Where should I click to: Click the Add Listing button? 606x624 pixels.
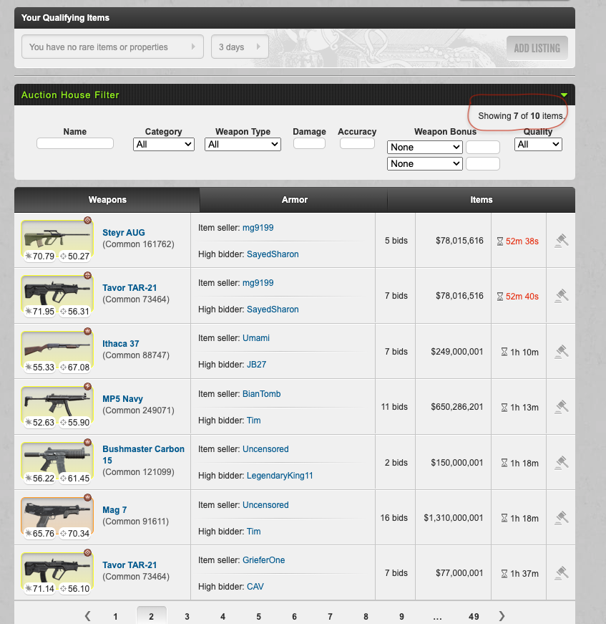(x=537, y=48)
